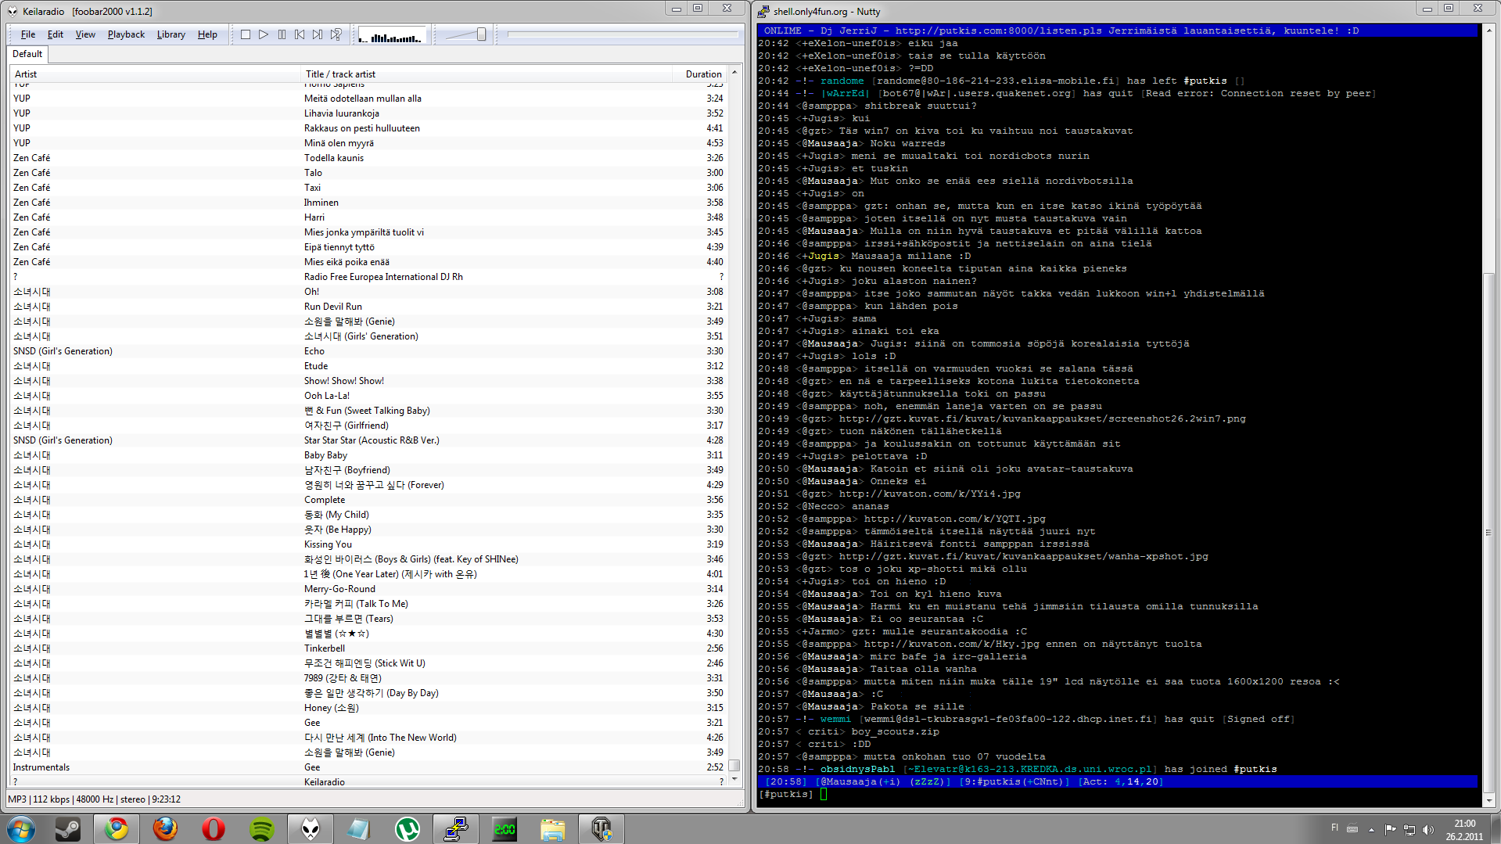Image resolution: width=1501 pixels, height=844 pixels.
Task: Launch uTorrent from the taskbar
Action: (x=407, y=828)
